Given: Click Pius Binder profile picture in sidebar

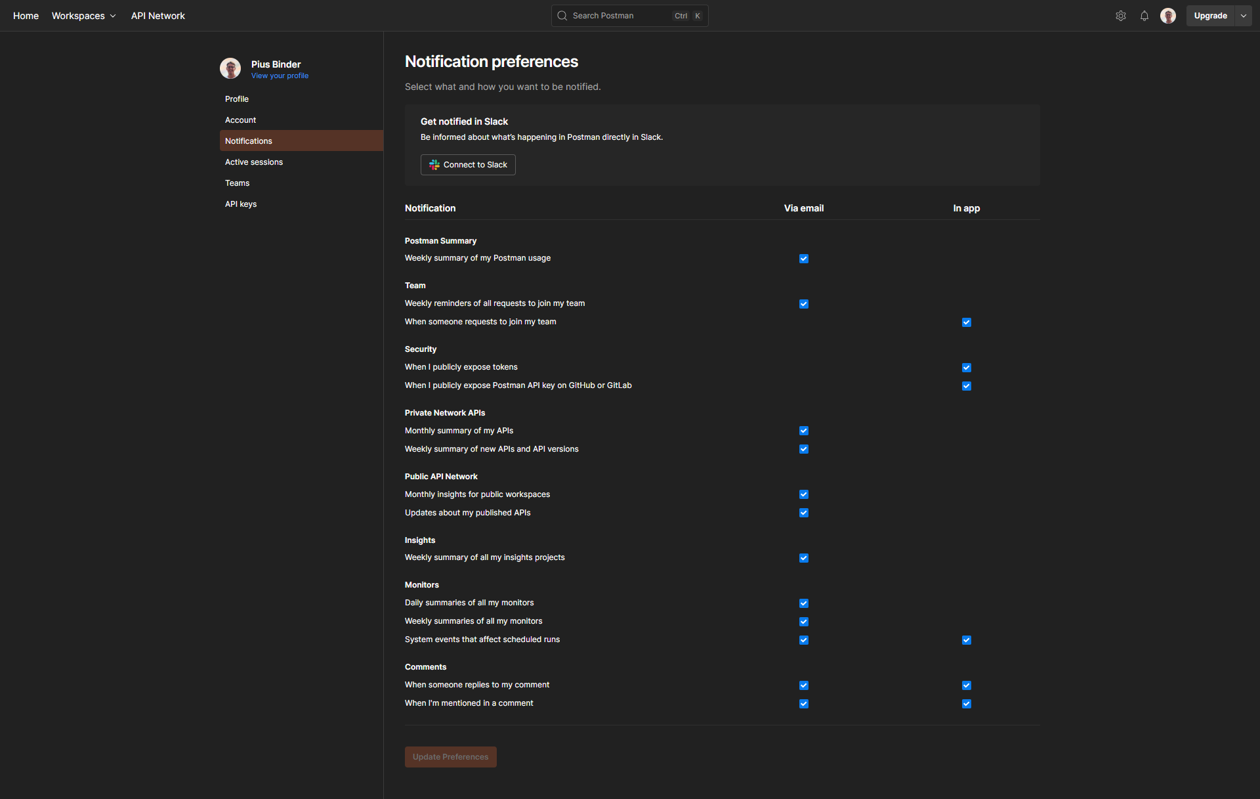Looking at the screenshot, I should coord(230,68).
